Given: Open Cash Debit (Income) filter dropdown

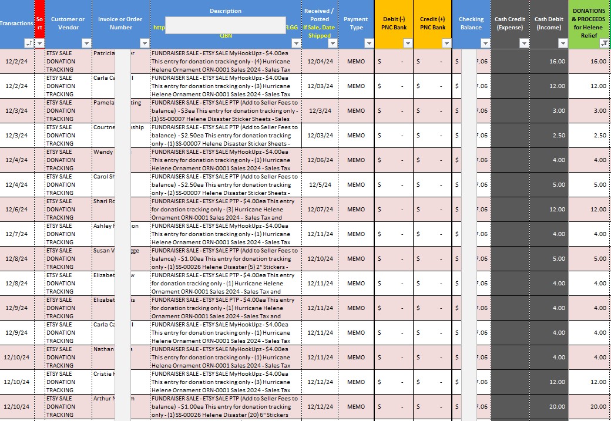Looking at the screenshot, I should 563,43.
